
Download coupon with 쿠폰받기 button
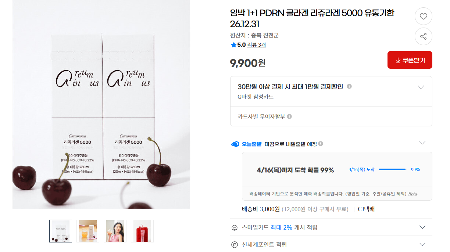[x=410, y=60]
